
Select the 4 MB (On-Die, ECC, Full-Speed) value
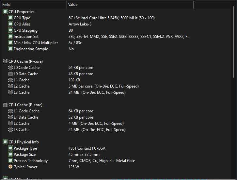click(96, 123)
